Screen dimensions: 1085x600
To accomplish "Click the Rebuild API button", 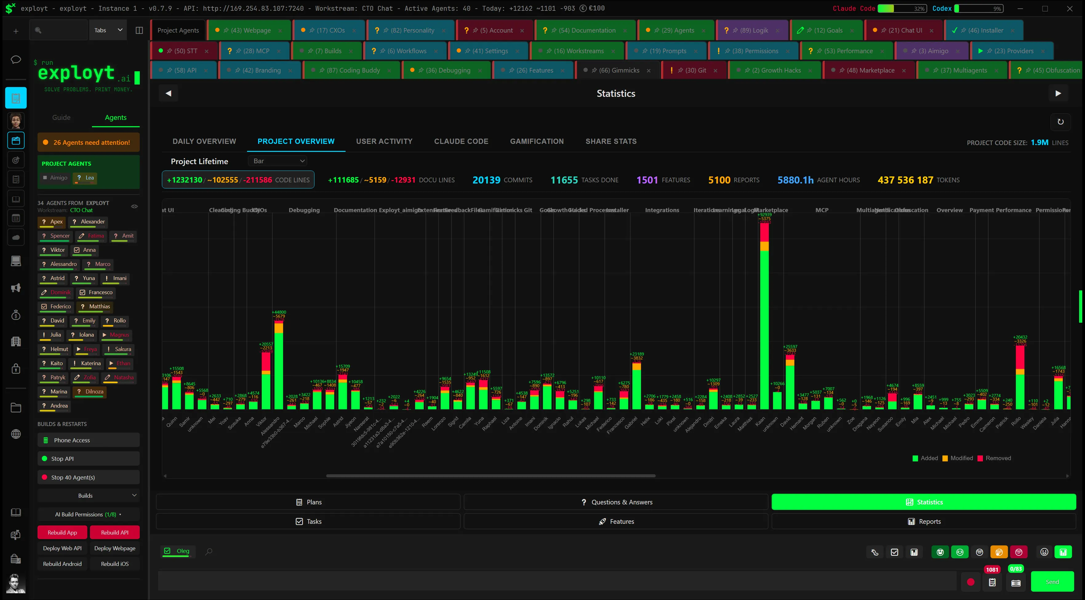I will pos(114,532).
